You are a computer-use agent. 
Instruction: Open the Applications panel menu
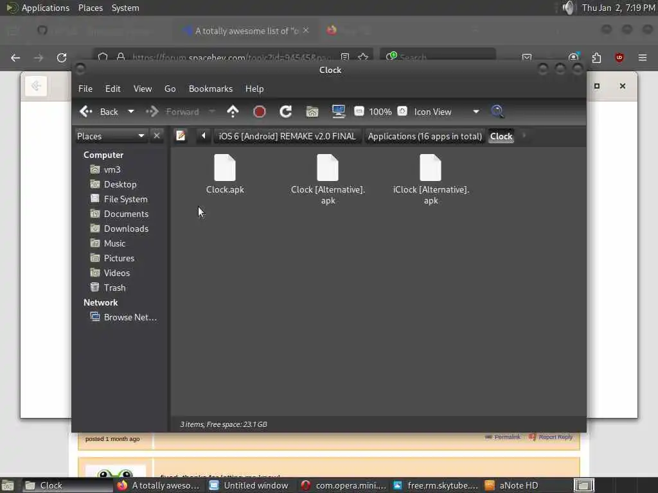coord(46,8)
